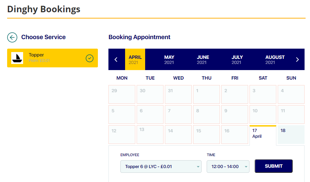Select the April 2021 month tab
Image resolution: width=310 pixels, height=182 pixels.
(135, 60)
